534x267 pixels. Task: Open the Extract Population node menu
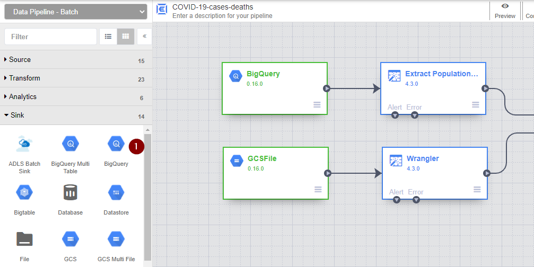point(476,105)
